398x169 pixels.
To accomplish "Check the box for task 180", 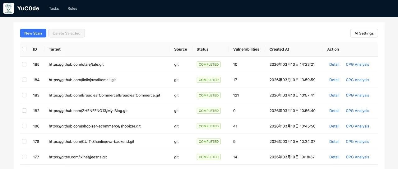I will tap(24, 126).
